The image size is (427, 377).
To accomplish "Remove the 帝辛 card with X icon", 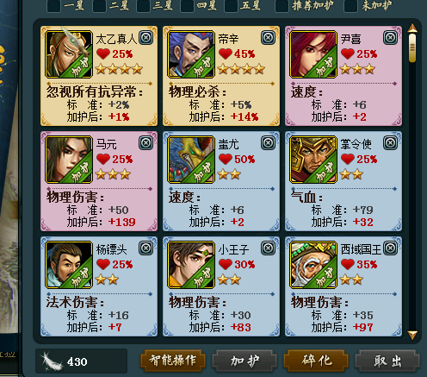I will 268,38.
